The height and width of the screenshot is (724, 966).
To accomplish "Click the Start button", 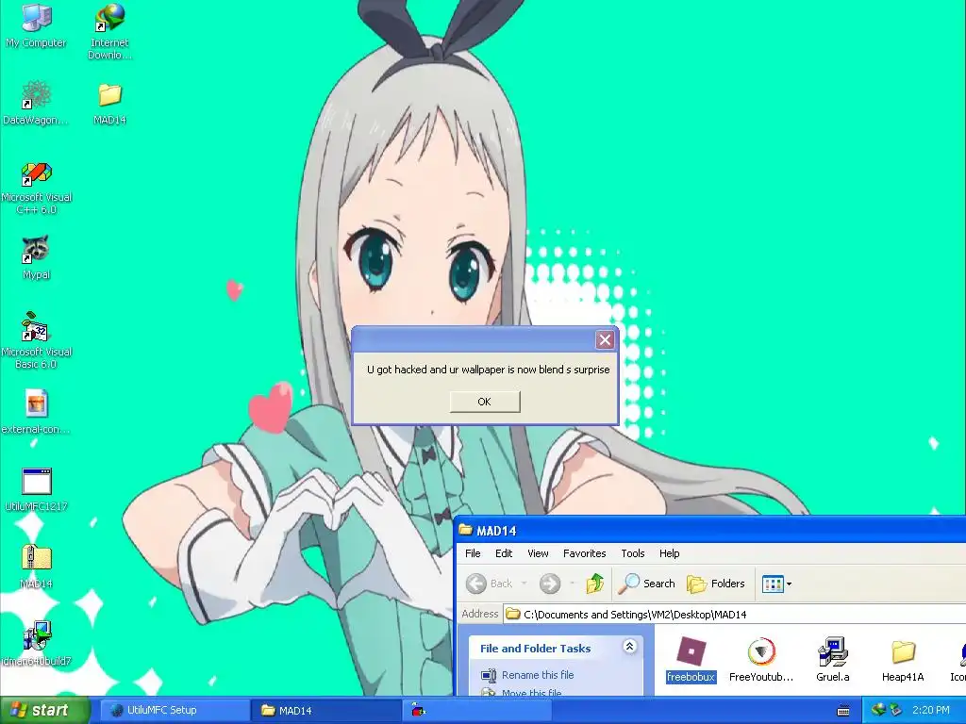I will click(44, 710).
